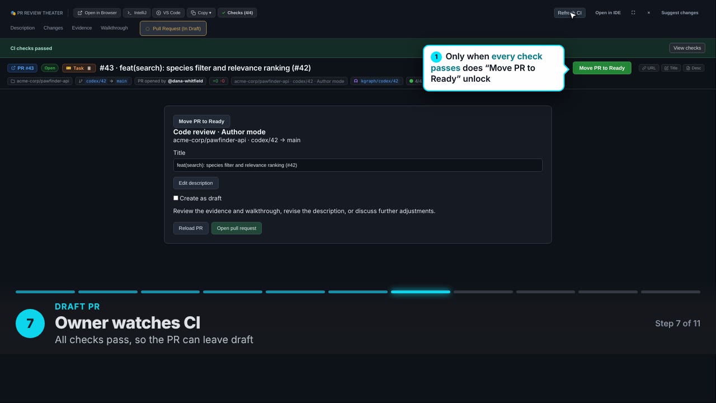Open the Evidence tab
Image resolution: width=716 pixels, height=403 pixels.
(82, 28)
